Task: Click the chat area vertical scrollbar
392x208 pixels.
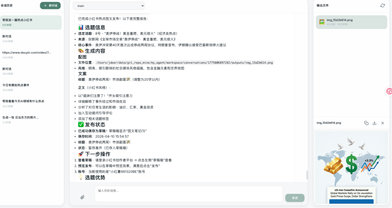Action: tap(307, 175)
